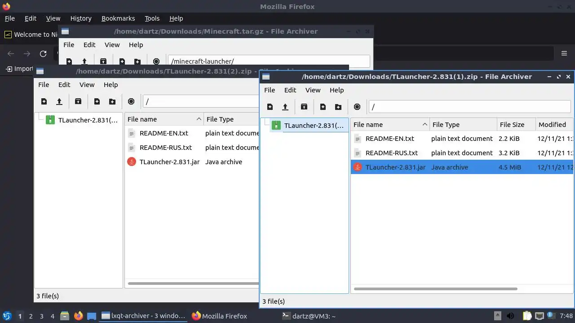Launch file manager from taskbar quick launch
Screen dimensions: 575x323
[x=65, y=316]
